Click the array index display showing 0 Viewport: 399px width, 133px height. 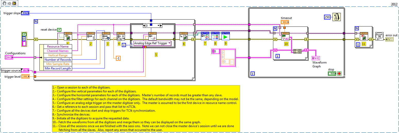pyautogui.click(x=216, y=51)
